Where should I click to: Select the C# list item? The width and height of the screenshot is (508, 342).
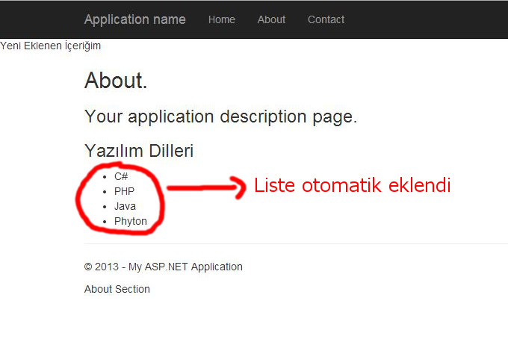point(121,176)
